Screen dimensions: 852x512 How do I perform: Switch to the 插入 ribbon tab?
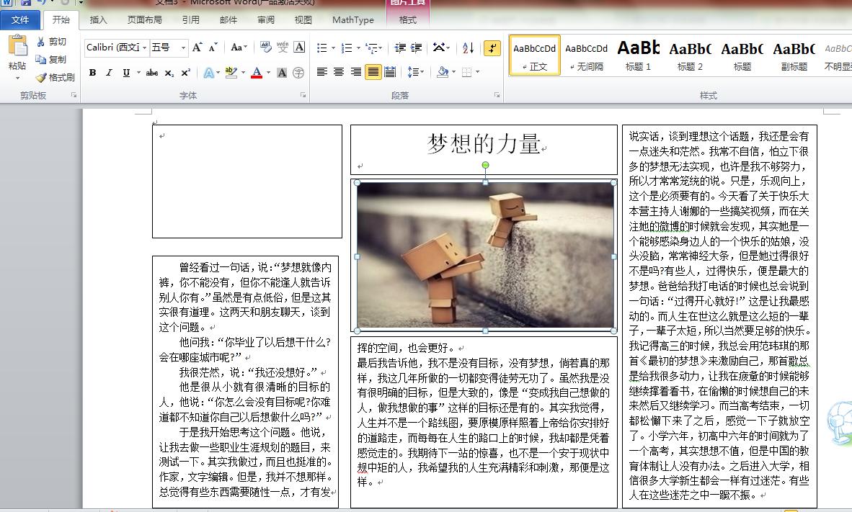99,20
